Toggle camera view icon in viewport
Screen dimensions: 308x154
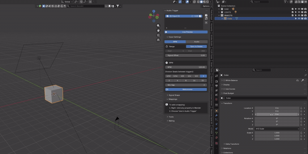click(158, 35)
